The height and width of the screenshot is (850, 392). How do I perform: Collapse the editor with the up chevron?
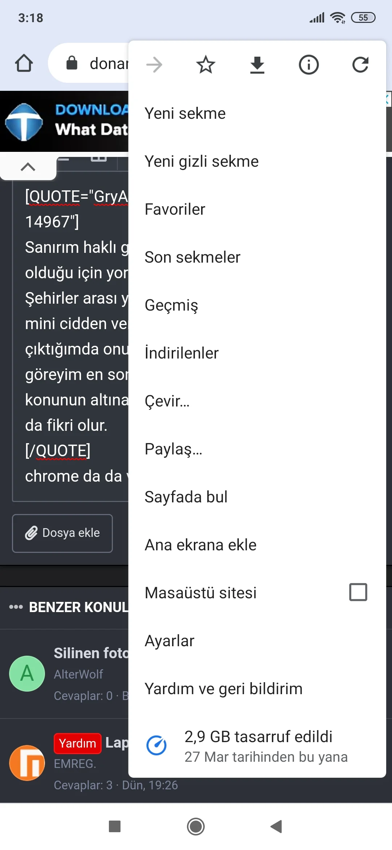tap(28, 167)
